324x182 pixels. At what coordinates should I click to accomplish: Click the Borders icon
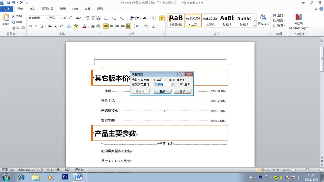(x=153, y=26)
